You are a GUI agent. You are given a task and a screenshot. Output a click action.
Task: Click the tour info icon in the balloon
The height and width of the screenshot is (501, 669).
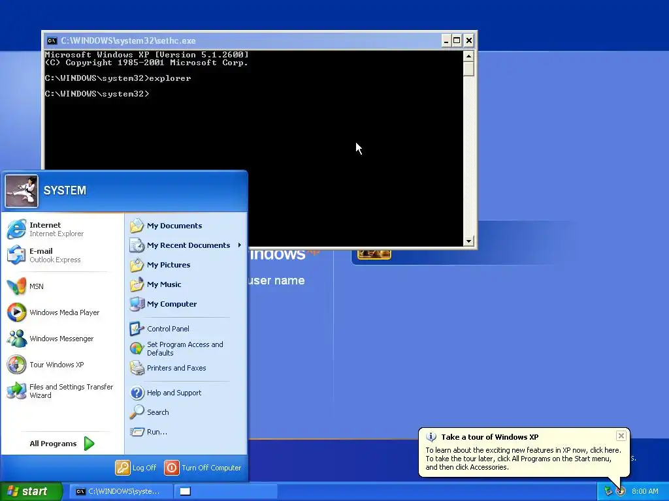431,437
